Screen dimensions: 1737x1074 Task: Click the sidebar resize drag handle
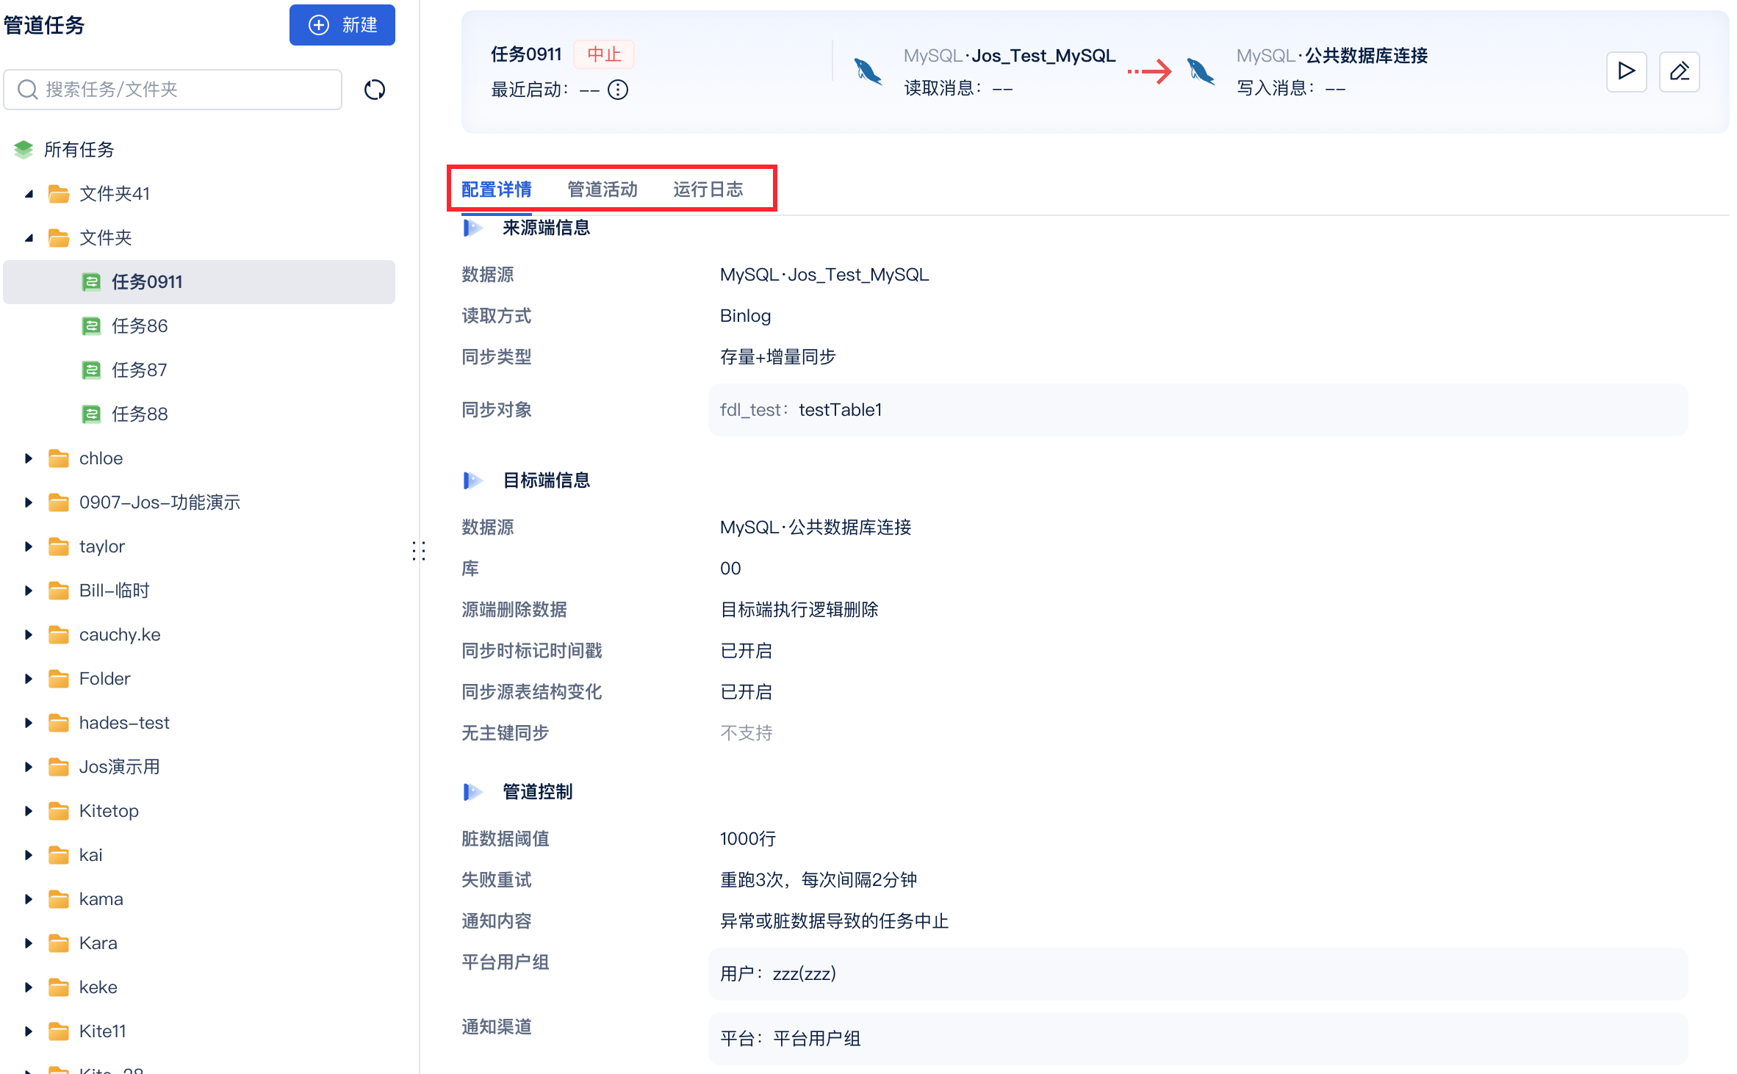tap(419, 550)
